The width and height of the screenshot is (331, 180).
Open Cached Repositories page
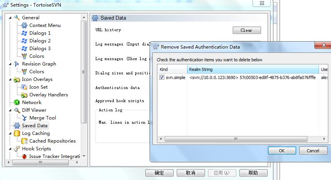52,141
